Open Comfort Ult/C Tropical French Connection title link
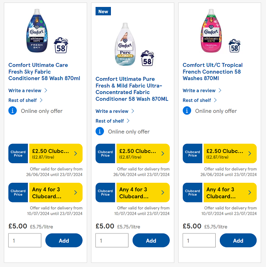This screenshot has height=267, width=266. pyautogui.click(x=212, y=72)
